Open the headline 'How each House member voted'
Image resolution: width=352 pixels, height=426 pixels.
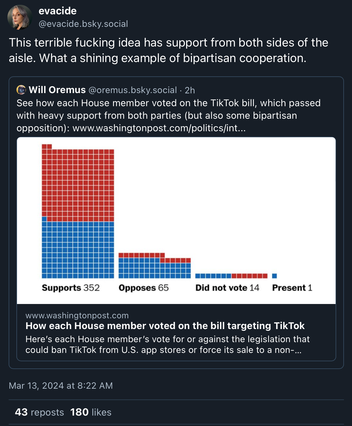tap(165, 326)
